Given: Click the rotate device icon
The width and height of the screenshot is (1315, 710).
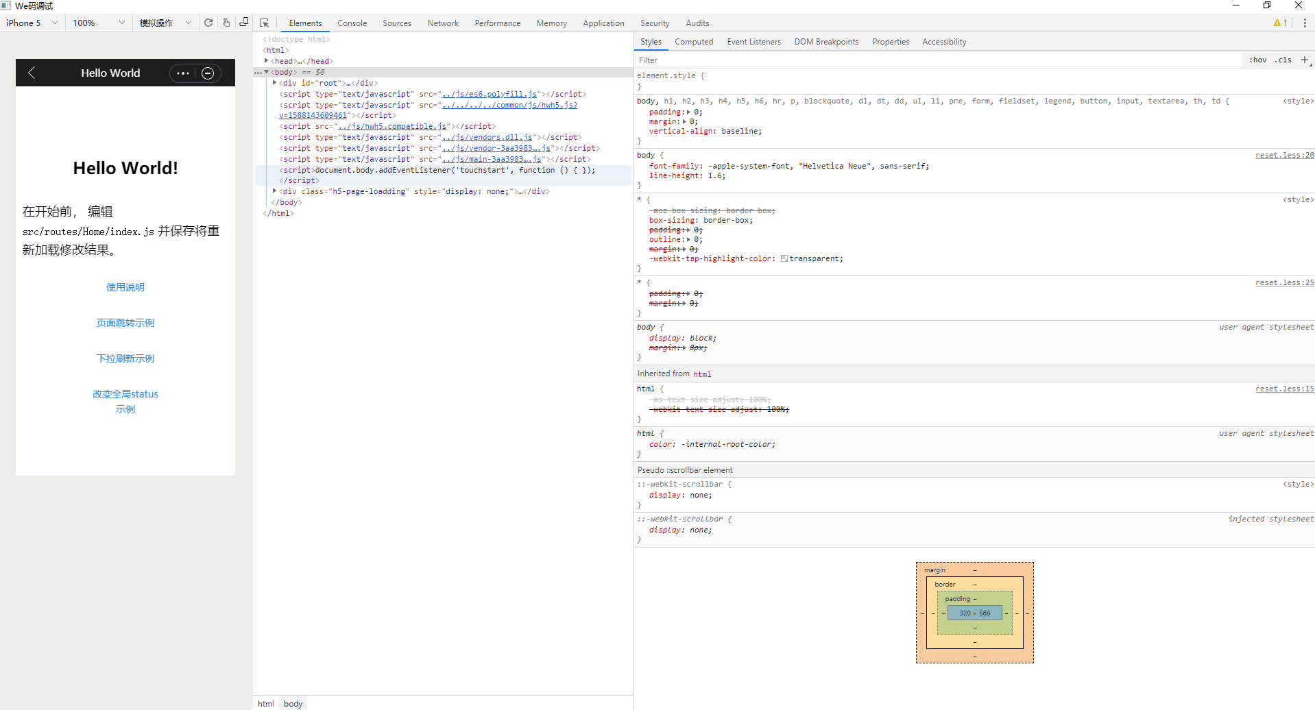Looking at the screenshot, I should (x=243, y=23).
